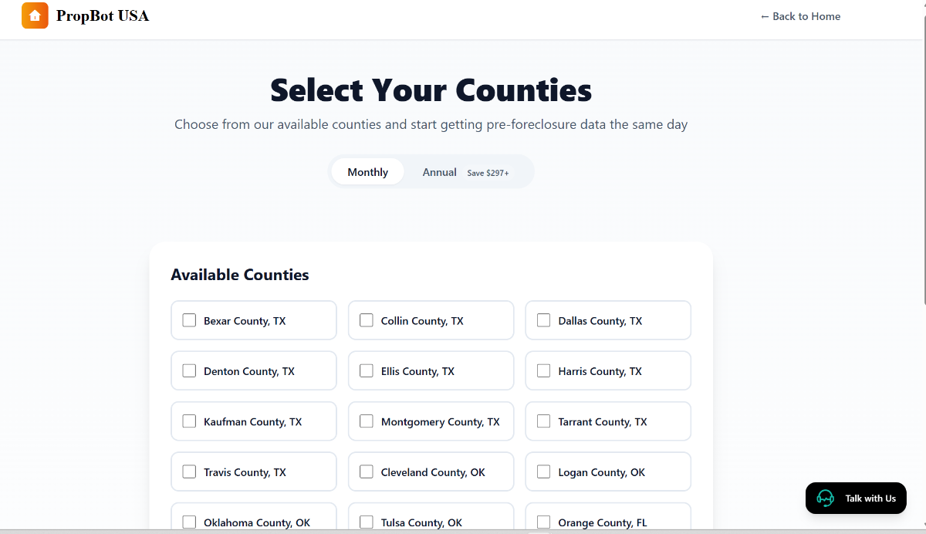Check Denton County, TX

189,370
